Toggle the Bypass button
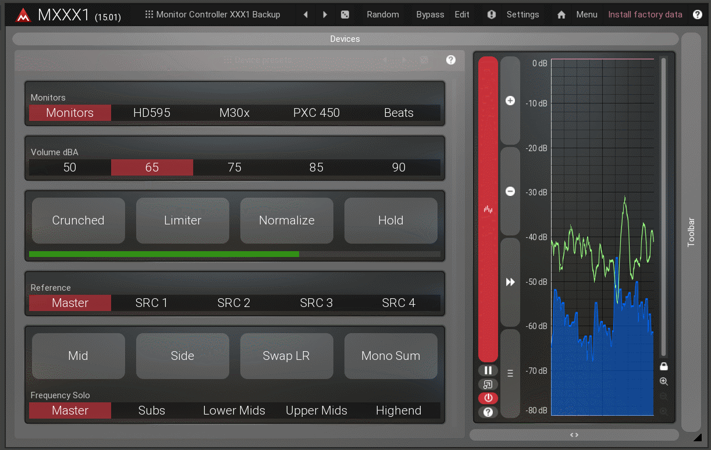Screen dimensions: 711x450 [430, 15]
